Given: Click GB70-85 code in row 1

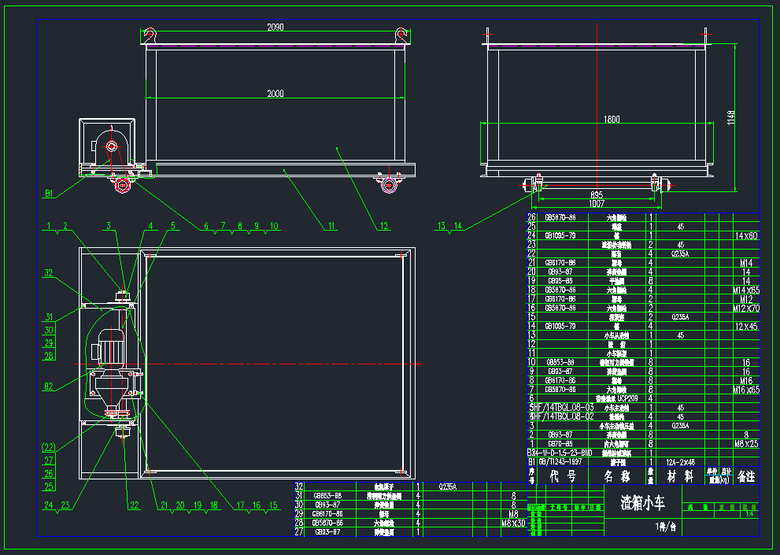Looking at the screenshot, I should [x=560, y=443].
